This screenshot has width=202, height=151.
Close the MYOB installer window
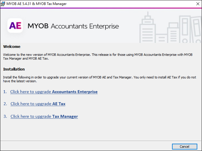tap(197, 4)
